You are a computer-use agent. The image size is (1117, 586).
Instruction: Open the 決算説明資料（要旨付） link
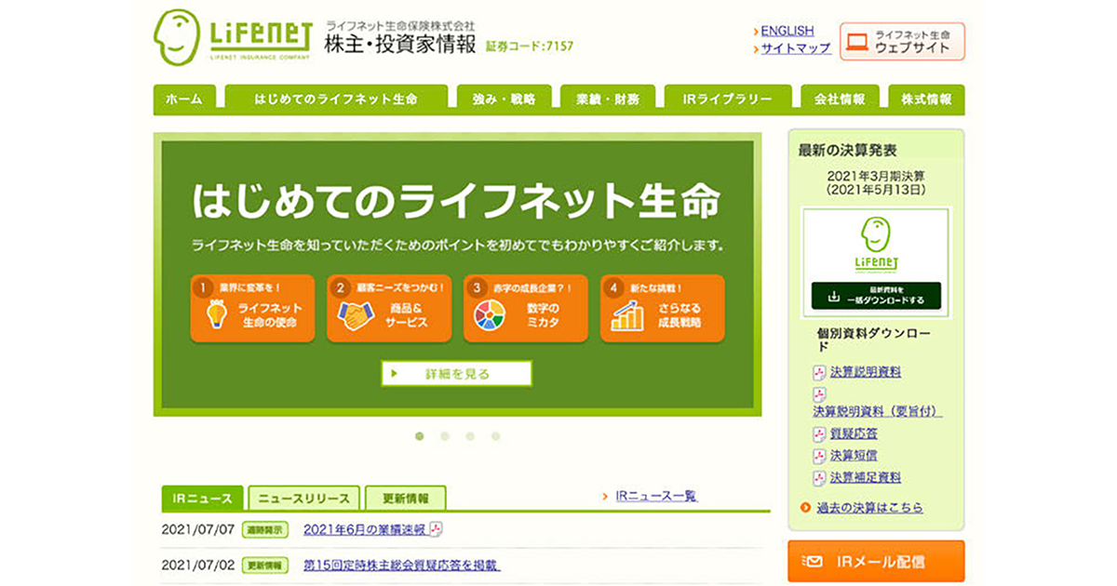click(877, 411)
